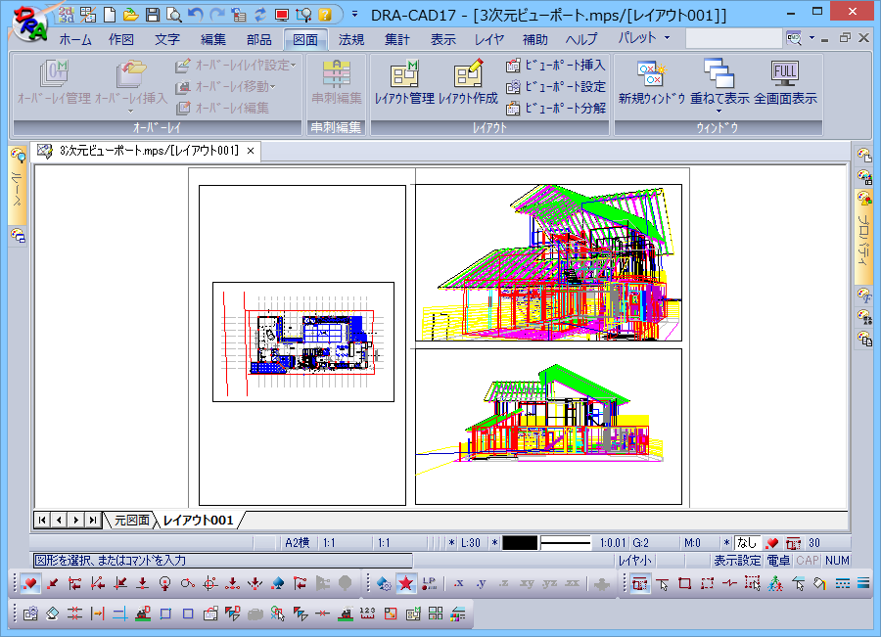Jump to the last sheet tab with navigation arrow
Image resolution: width=881 pixels, height=637 pixels.
pos(93,521)
